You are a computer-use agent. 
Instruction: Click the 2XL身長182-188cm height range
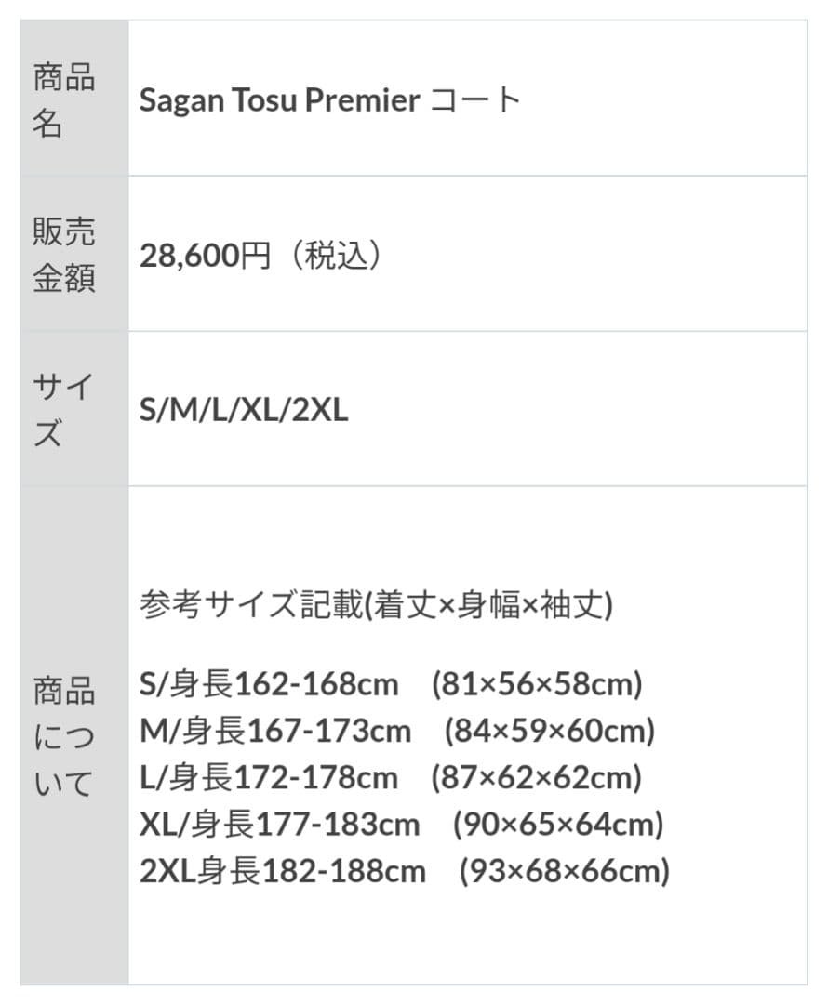(x=283, y=871)
